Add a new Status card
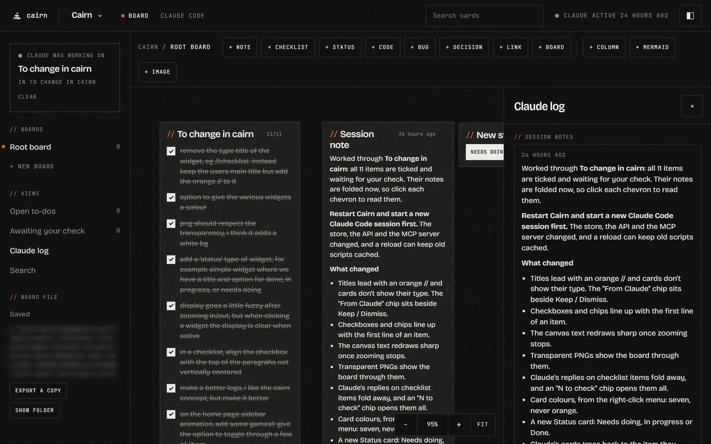This screenshot has height=444, width=711. click(x=340, y=47)
